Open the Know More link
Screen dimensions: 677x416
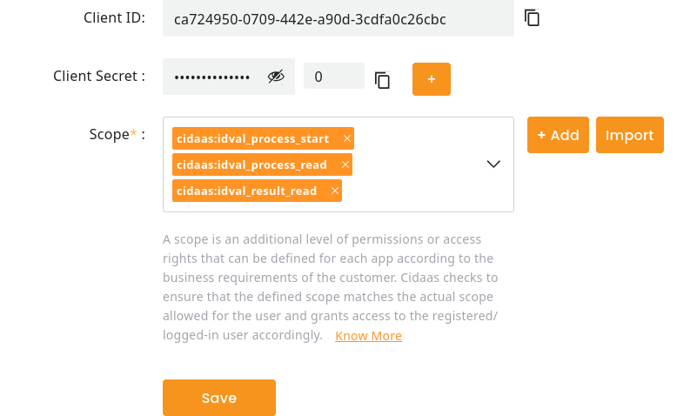pos(368,336)
